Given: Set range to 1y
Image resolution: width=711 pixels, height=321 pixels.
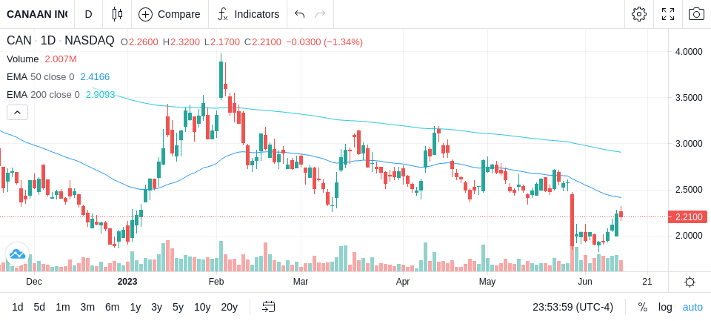Looking at the screenshot, I should pos(135,308).
